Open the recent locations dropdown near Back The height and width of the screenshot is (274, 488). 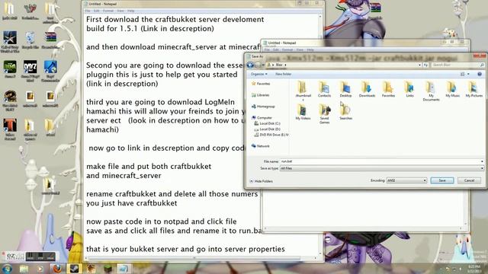point(263,65)
